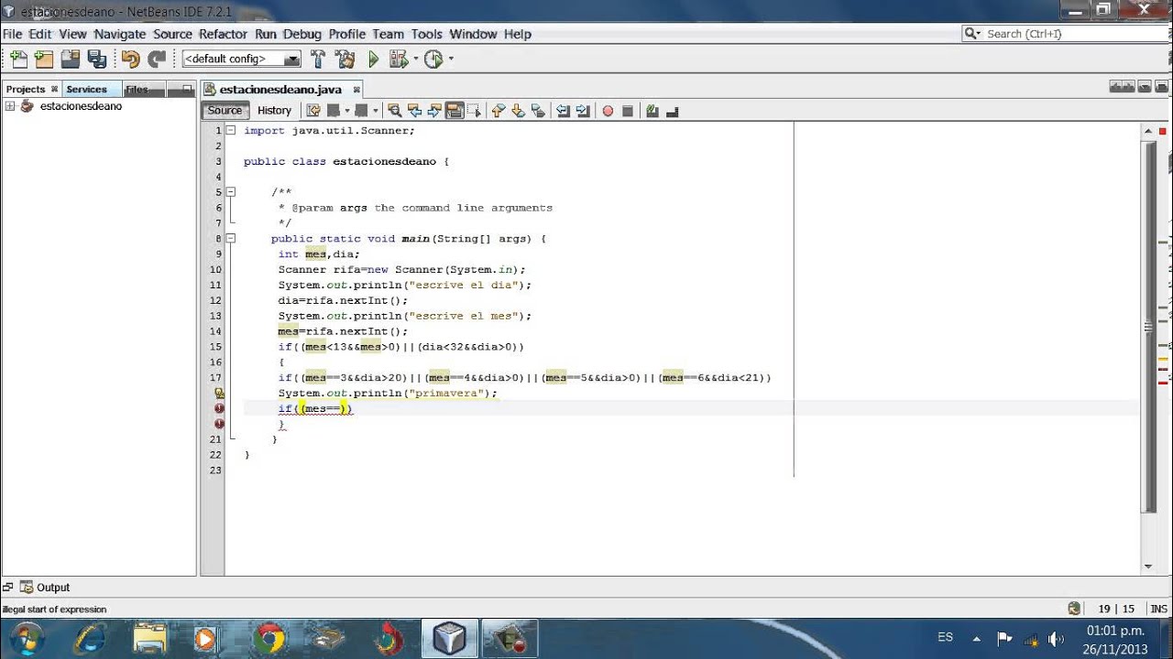
Task: Click the Profile Project clock icon
Action: (433, 59)
